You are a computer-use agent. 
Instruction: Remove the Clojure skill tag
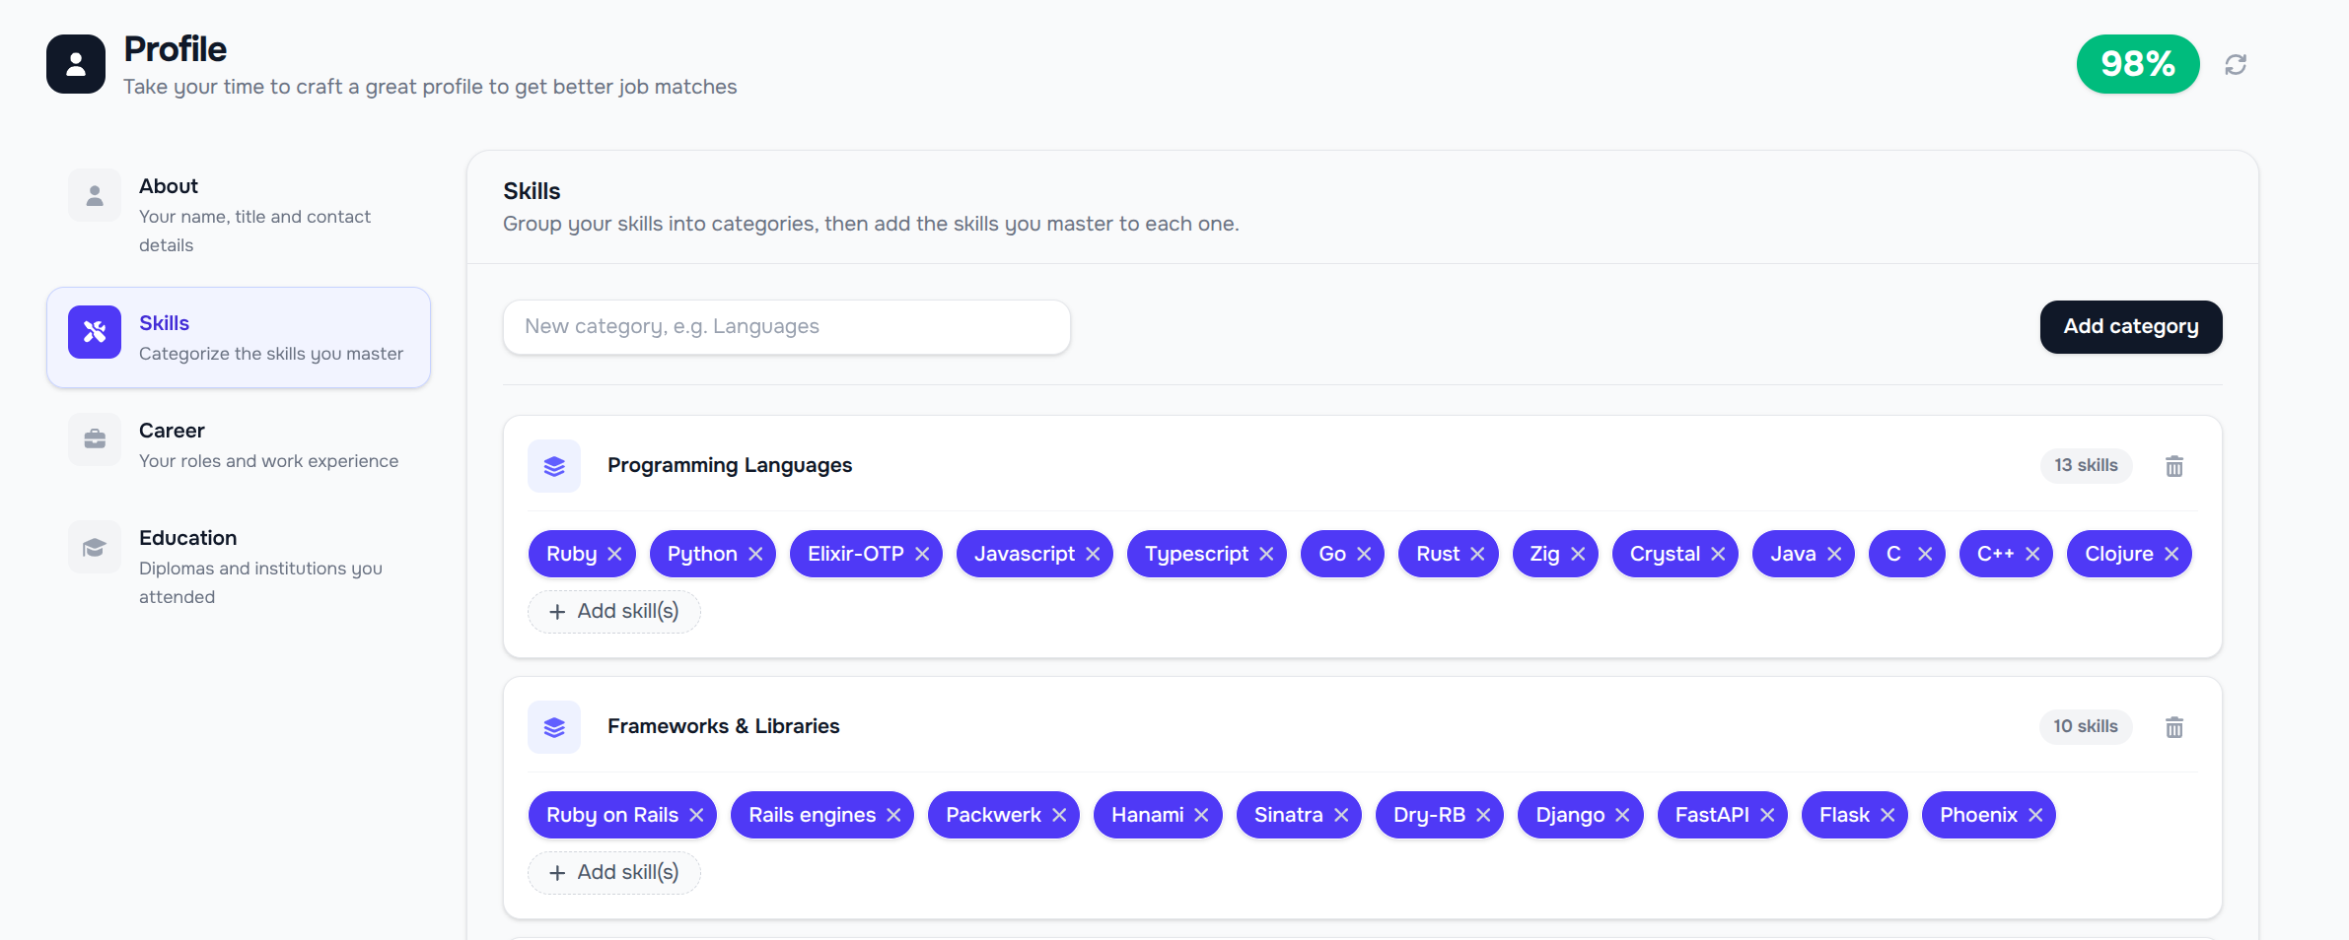pyautogui.click(x=2171, y=554)
